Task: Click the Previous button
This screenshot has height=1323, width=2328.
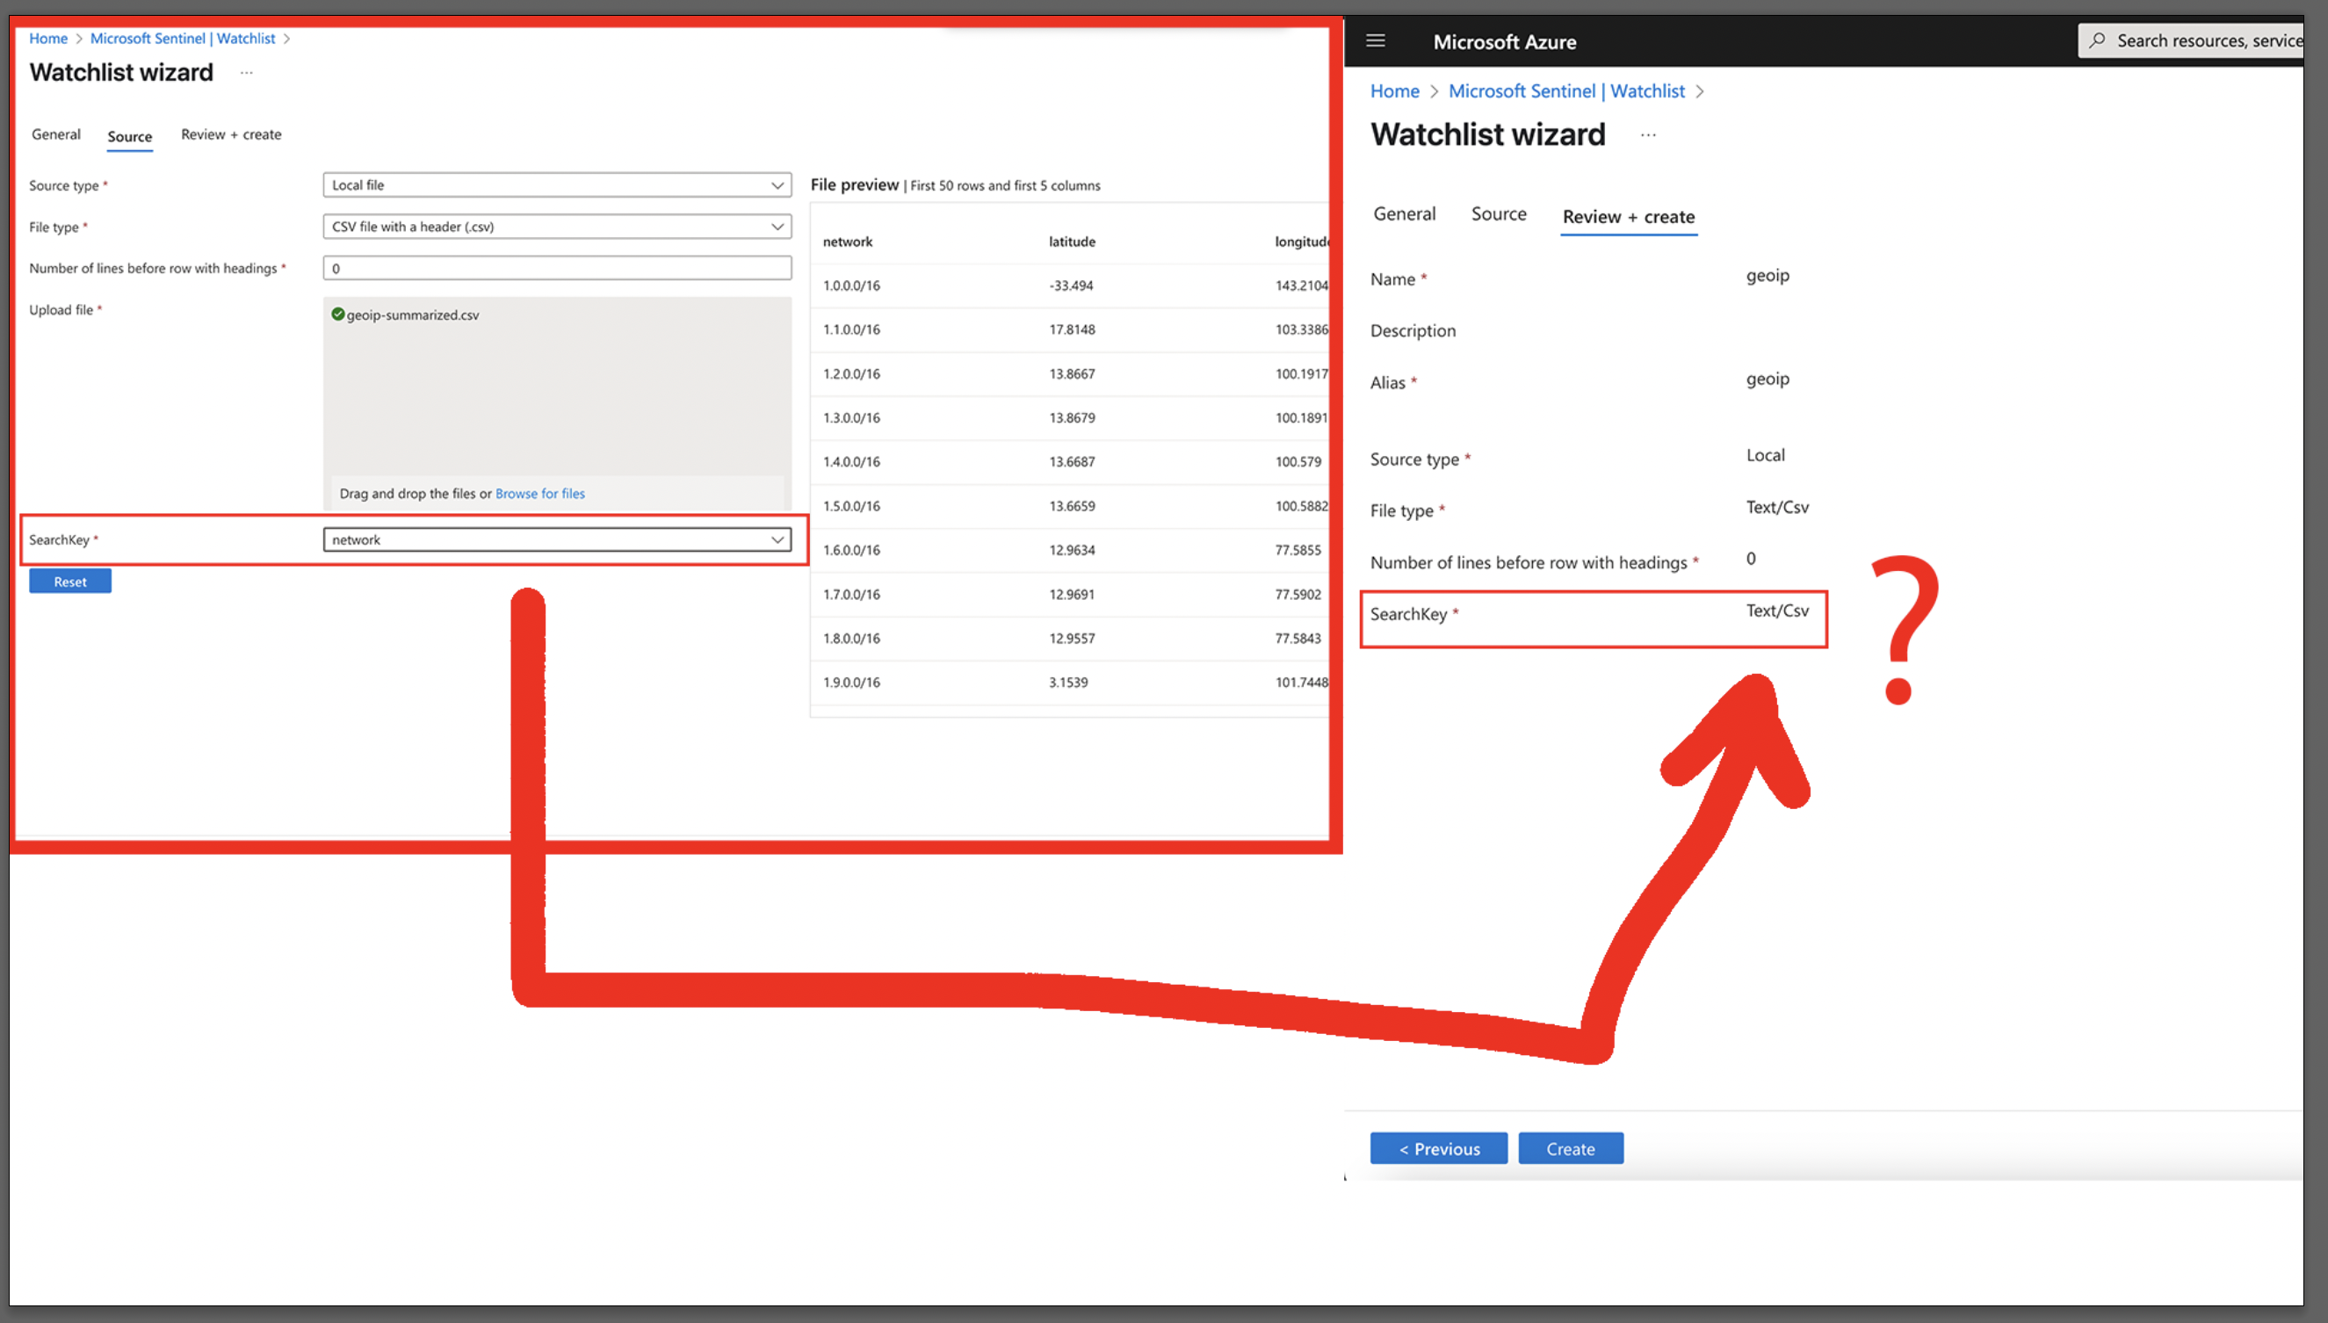Action: [1438, 1148]
